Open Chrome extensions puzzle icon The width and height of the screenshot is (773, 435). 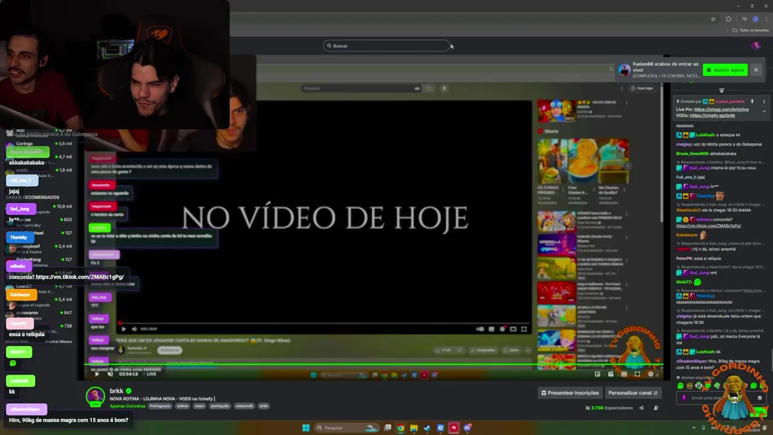pyautogui.click(x=728, y=19)
